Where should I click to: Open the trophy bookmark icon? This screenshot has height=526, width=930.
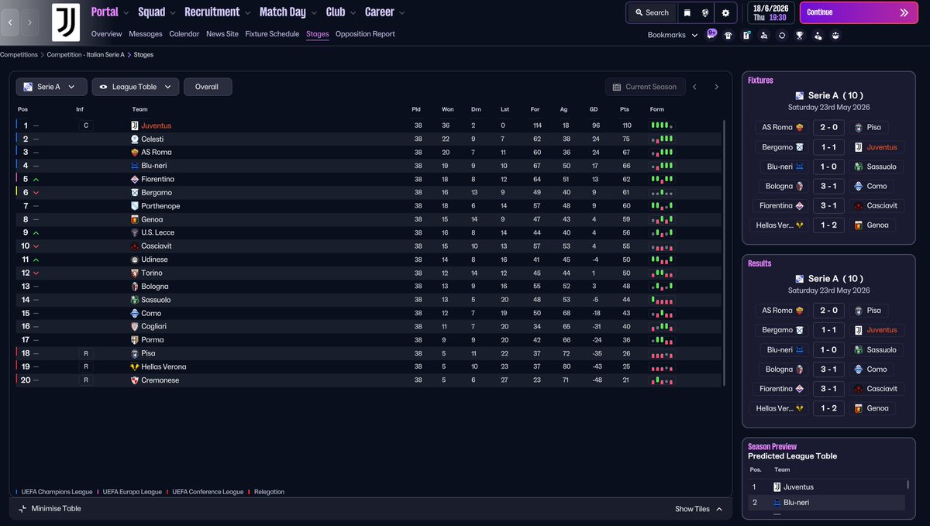tap(800, 35)
